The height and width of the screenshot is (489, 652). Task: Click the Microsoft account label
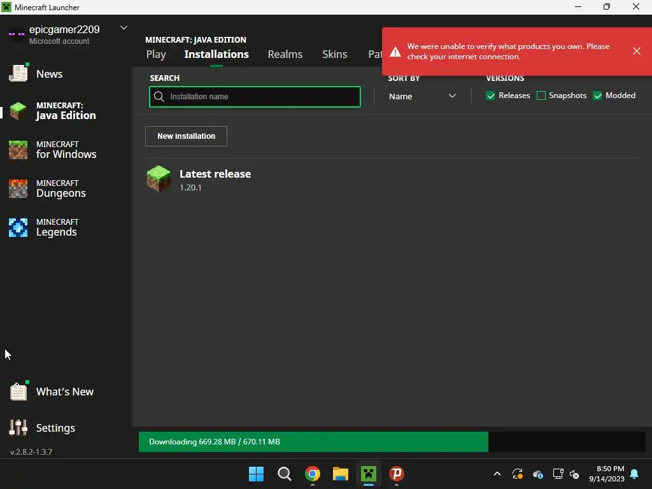59,41
